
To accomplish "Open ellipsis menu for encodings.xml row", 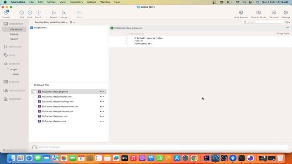I will (102, 102).
